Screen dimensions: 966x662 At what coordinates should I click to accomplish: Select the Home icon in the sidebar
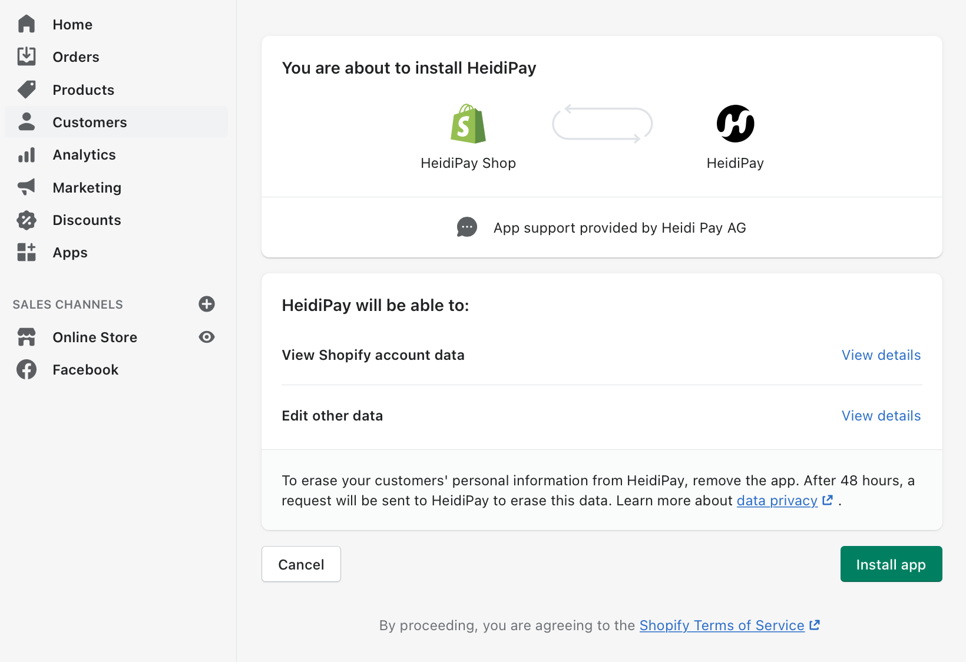coord(27,24)
